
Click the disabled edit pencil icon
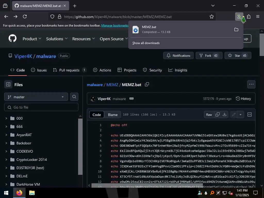pos(234,114)
